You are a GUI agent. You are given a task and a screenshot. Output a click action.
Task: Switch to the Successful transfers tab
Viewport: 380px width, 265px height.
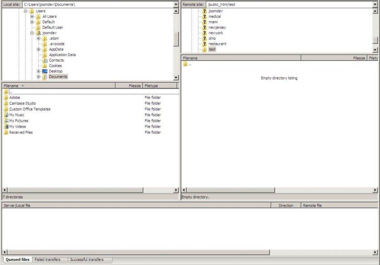click(x=87, y=260)
